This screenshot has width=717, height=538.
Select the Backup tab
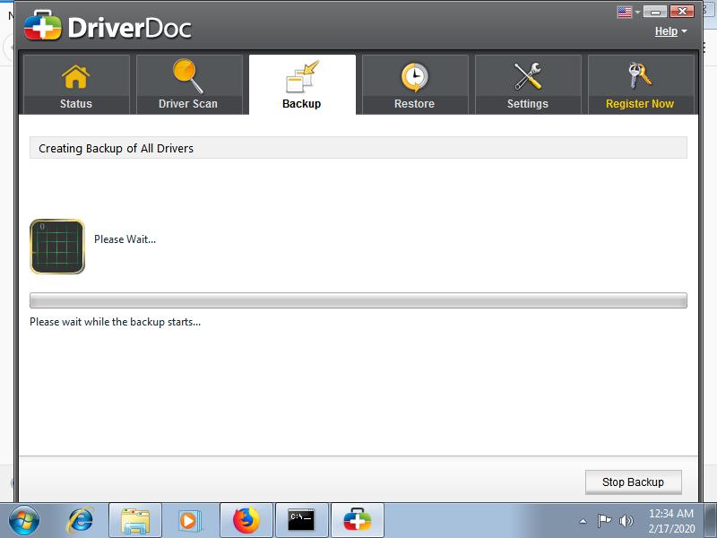point(302,84)
